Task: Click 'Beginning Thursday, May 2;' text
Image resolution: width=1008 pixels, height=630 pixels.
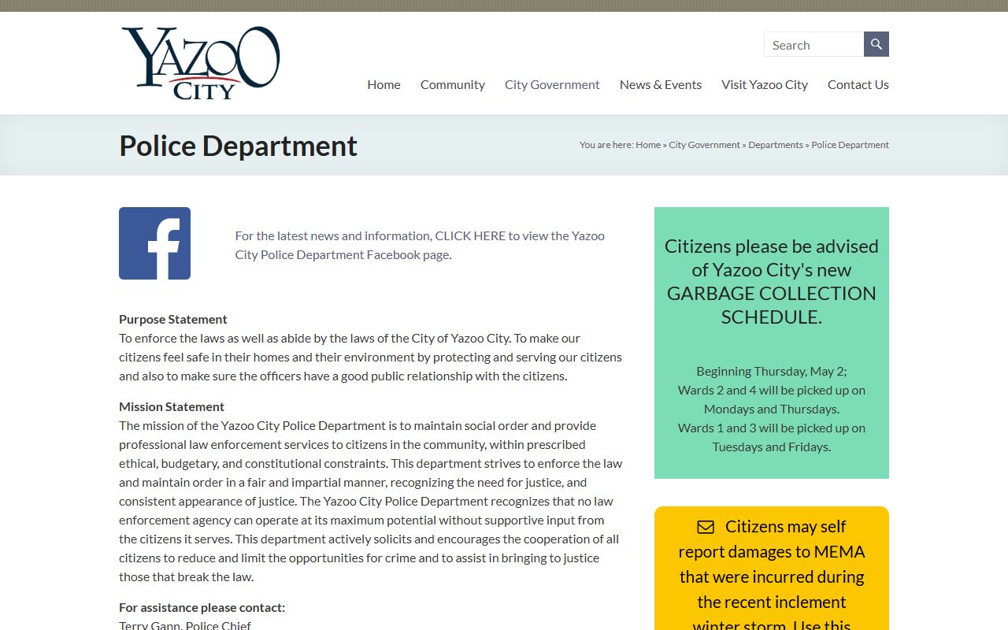Action: [772, 371]
